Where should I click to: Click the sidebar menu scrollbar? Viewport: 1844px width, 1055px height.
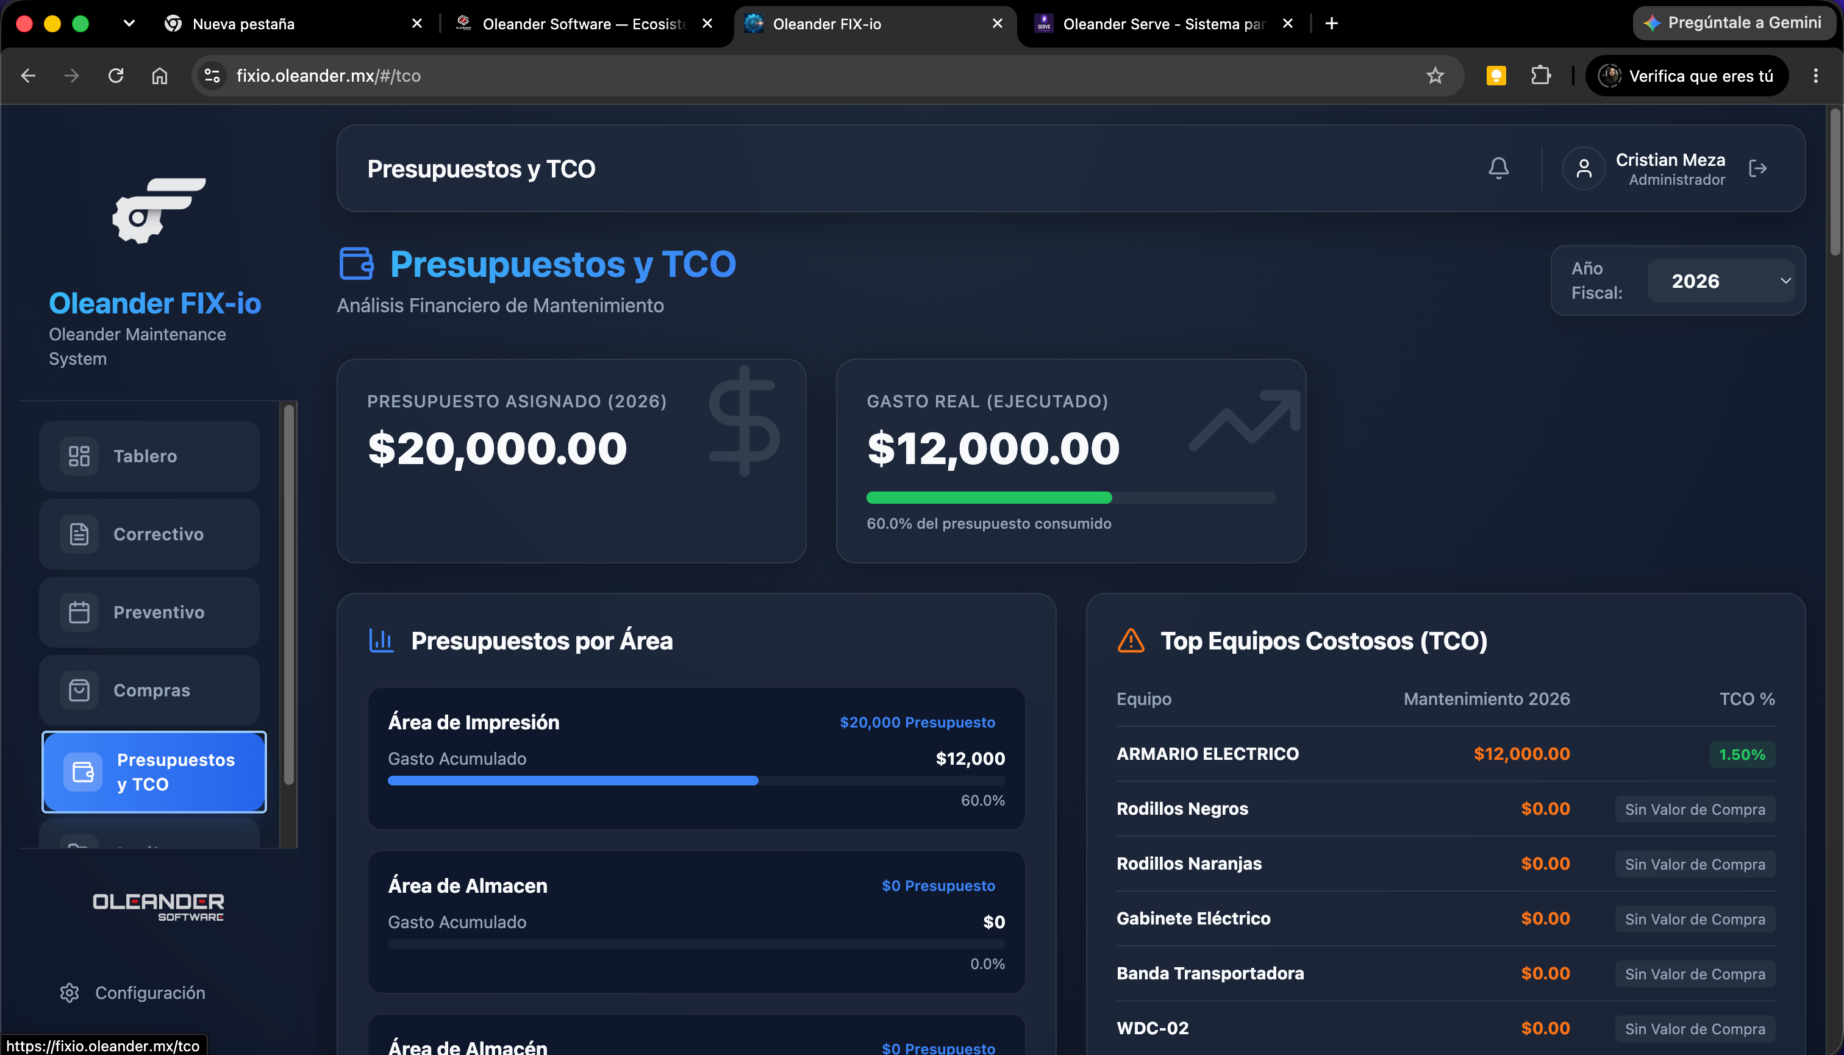click(289, 594)
